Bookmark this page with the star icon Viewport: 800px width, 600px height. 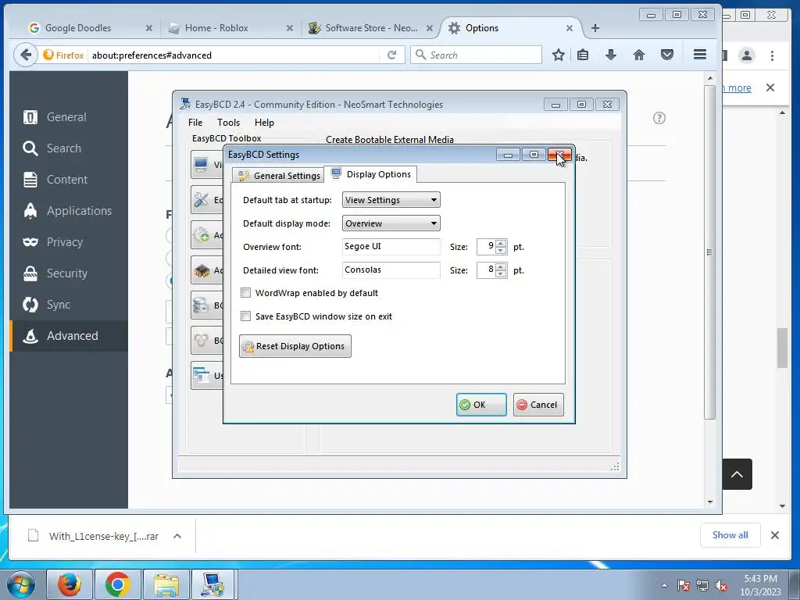[x=559, y=55]
